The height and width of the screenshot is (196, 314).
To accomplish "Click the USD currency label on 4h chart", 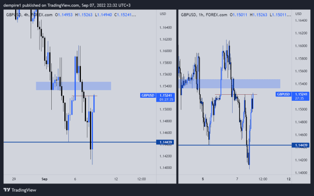I will point(163,14).
